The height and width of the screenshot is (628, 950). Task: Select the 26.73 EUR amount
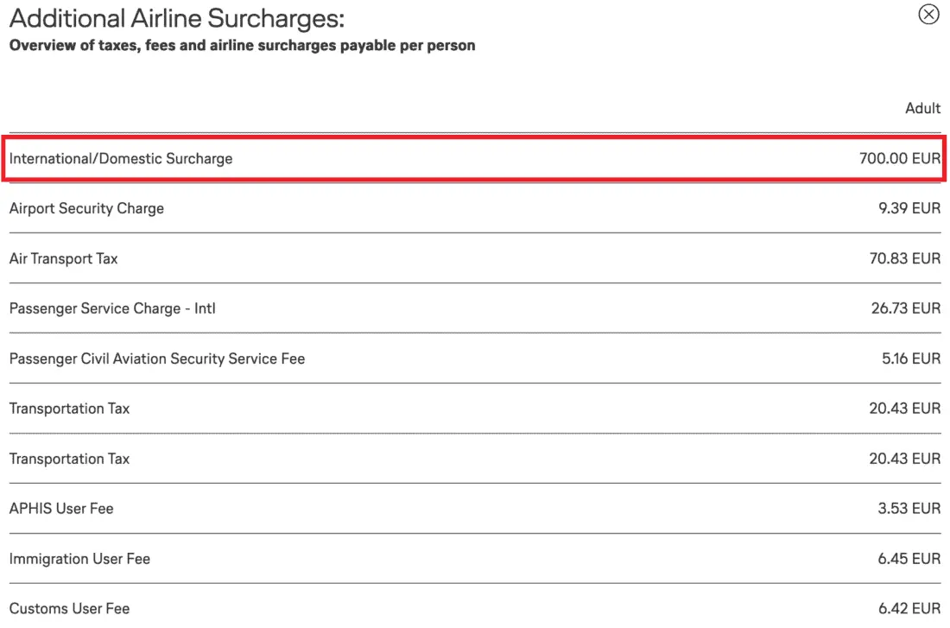click(905, 308)
